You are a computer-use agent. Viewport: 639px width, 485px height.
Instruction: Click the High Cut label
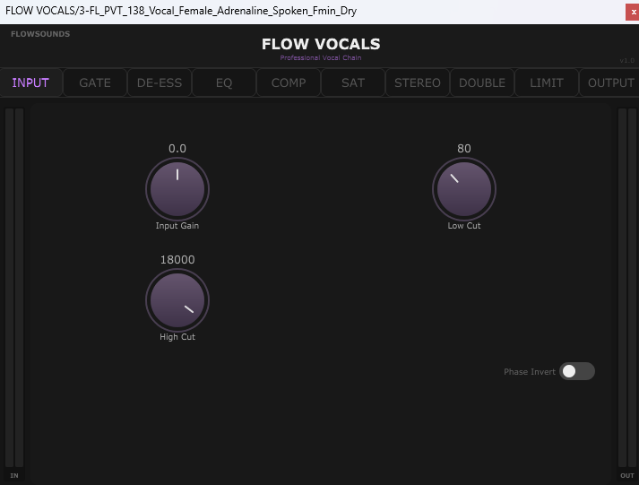click(x=177, y=337)
